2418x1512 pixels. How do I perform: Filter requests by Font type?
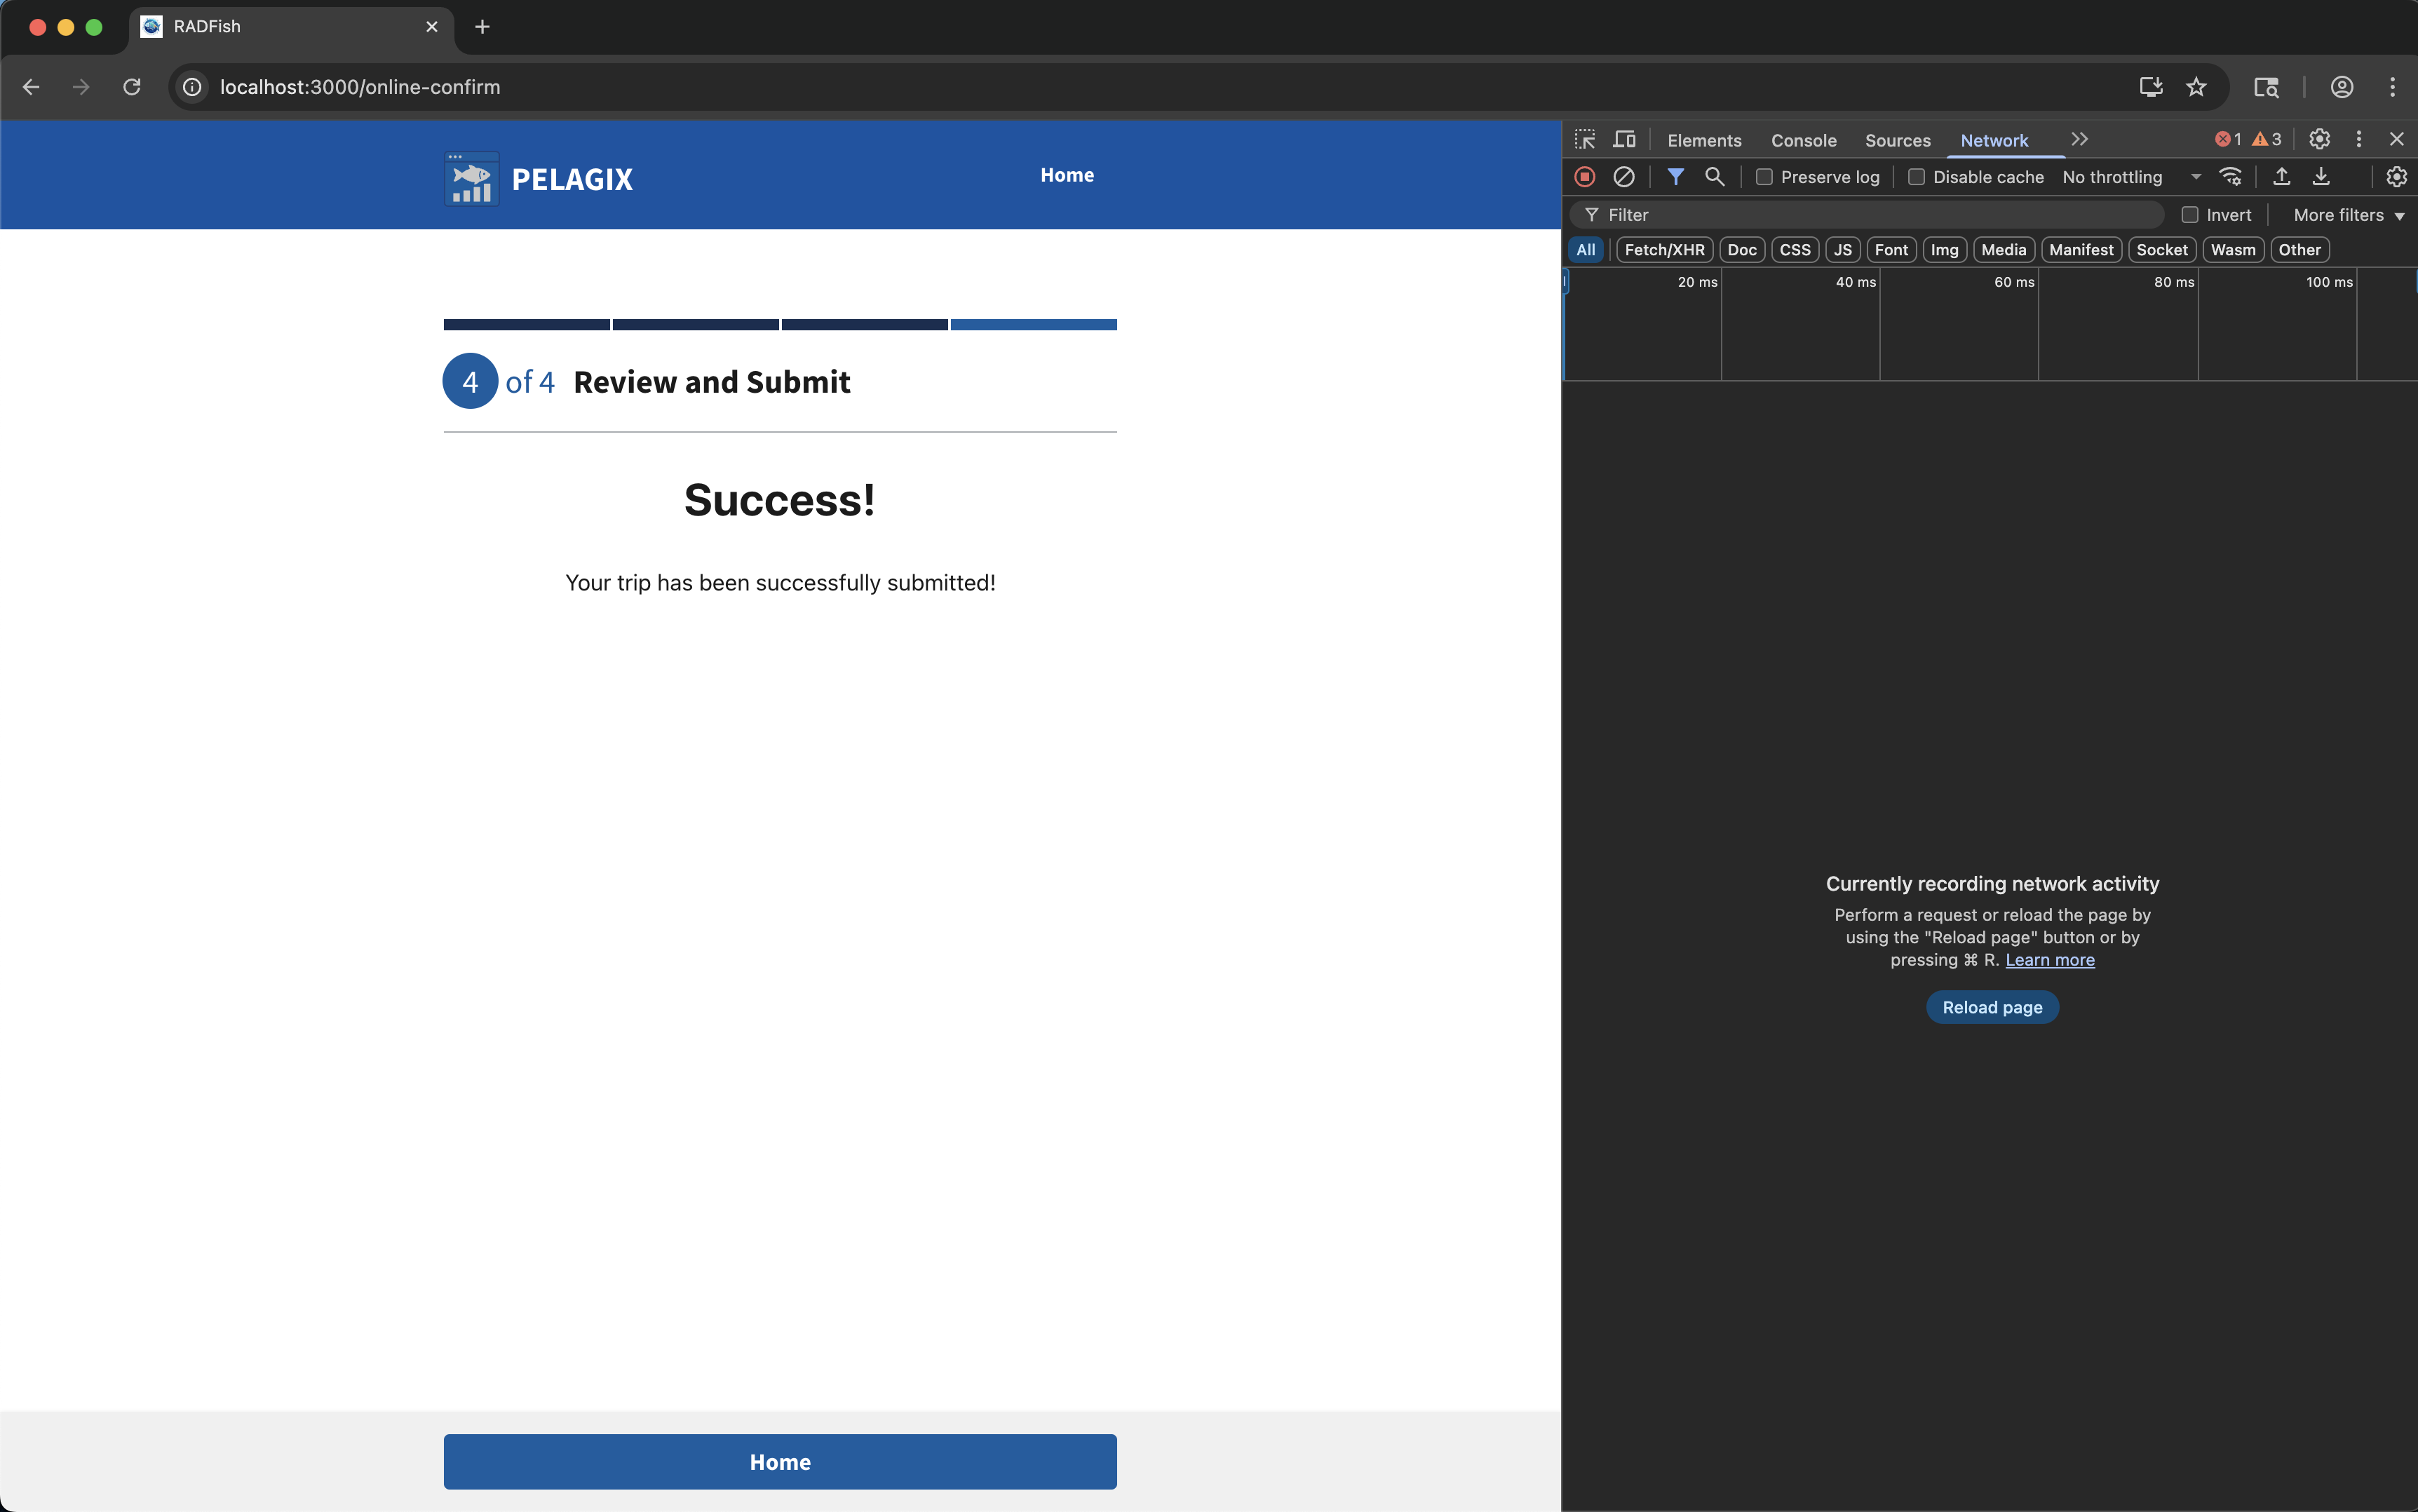pyautogui.click(x=1891, y=250)
